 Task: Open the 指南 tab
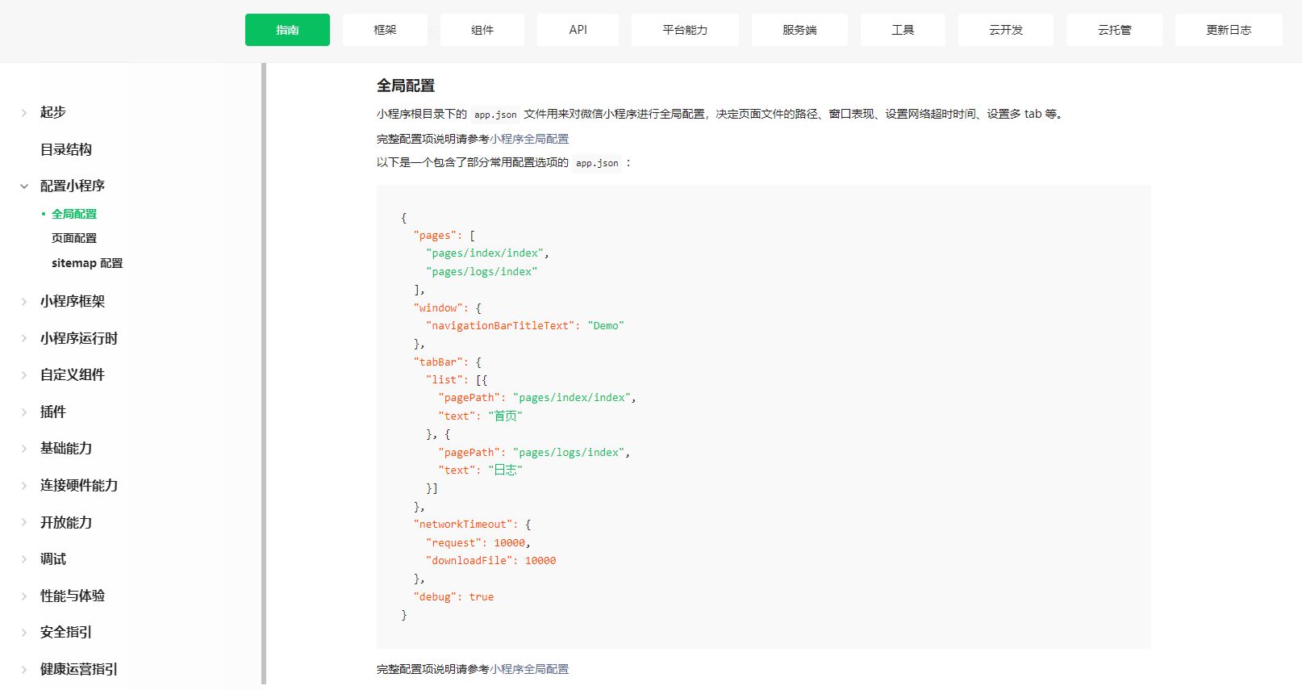point(287,30)
